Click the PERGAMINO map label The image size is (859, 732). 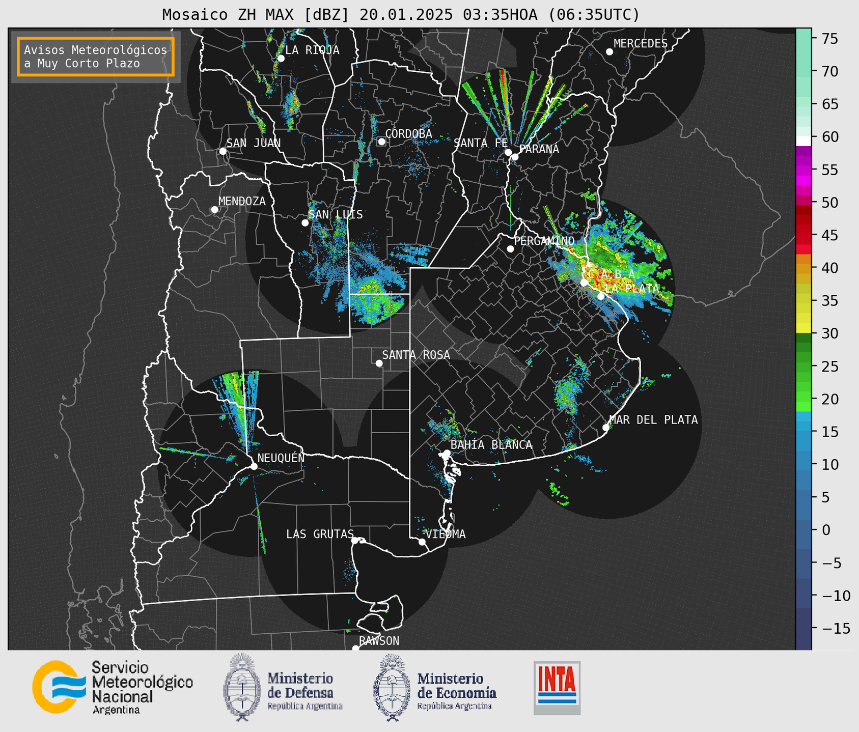[544, 241]
